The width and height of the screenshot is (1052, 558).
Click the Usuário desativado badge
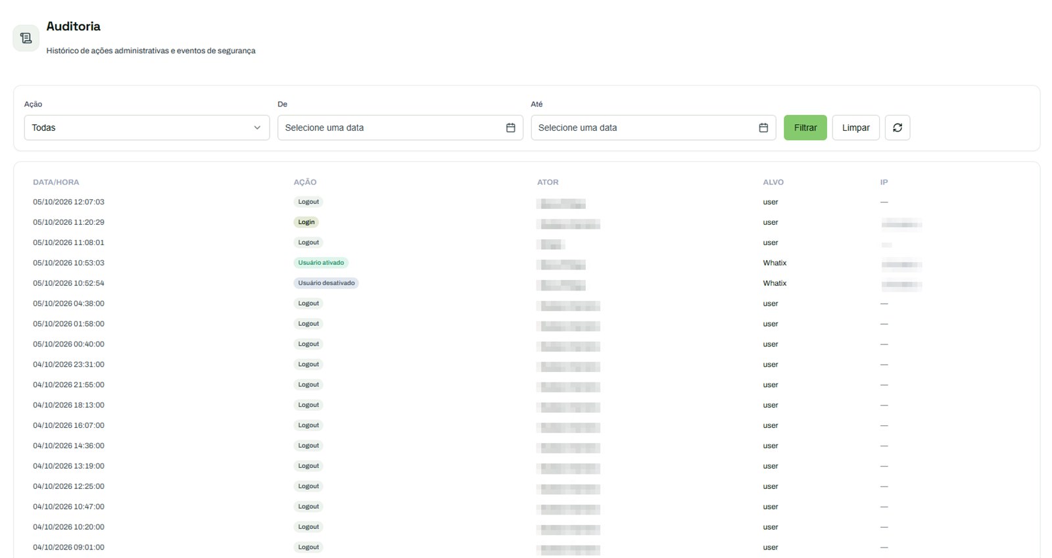(326, 283)
